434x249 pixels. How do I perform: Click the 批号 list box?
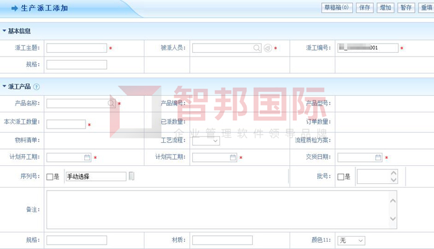[x=377, y=176]
